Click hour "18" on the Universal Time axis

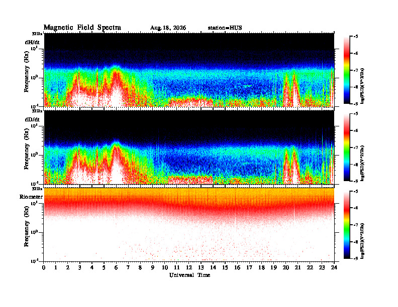point(261,267)
